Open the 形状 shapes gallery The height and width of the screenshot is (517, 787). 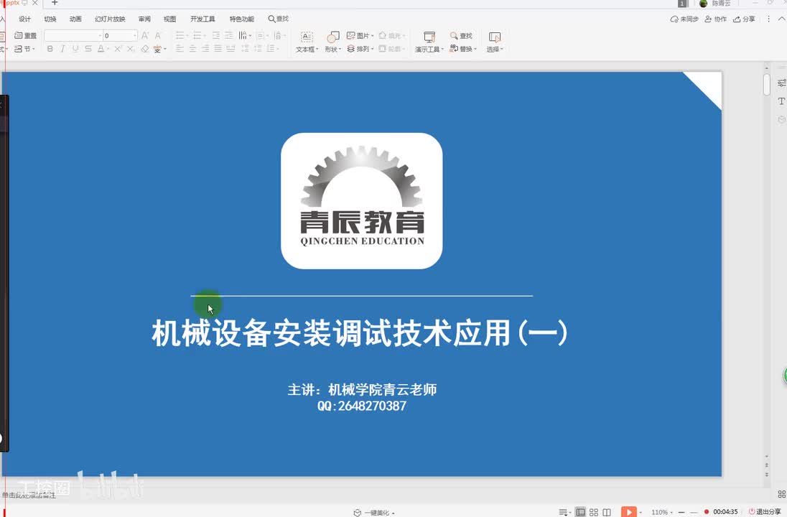click(332, 42)
